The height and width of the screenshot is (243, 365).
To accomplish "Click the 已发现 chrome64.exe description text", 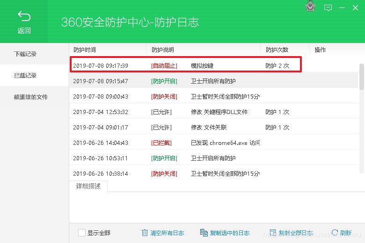I will pyautogui.click(x=225, y=143).
